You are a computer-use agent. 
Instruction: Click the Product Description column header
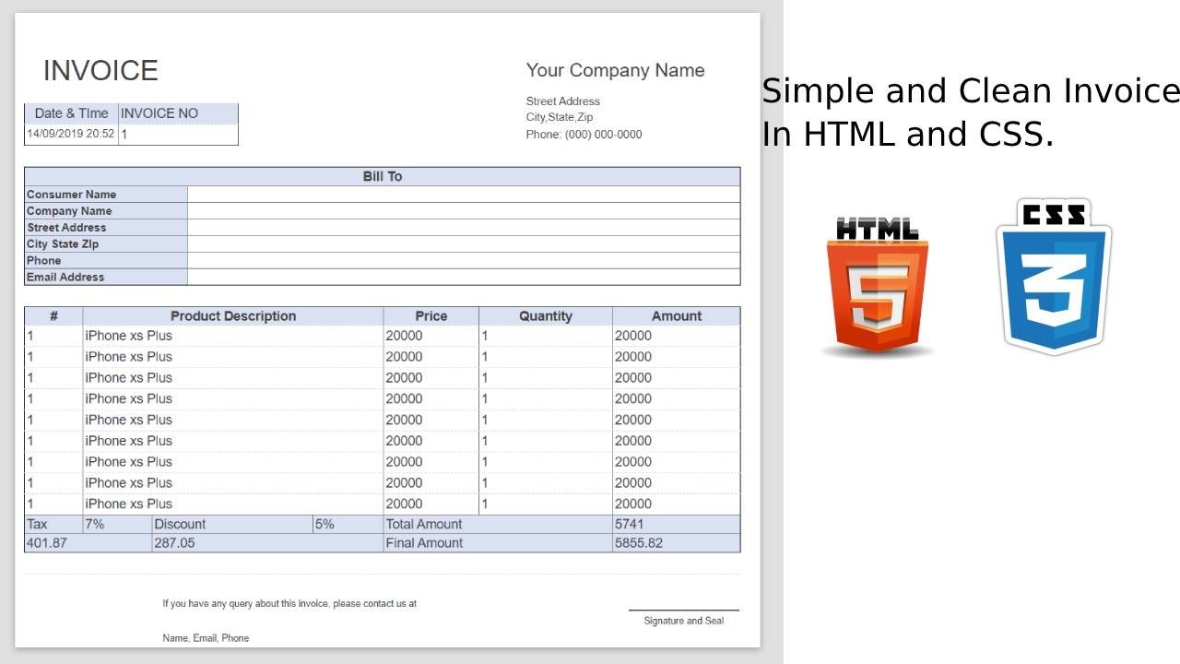point(234,315)
